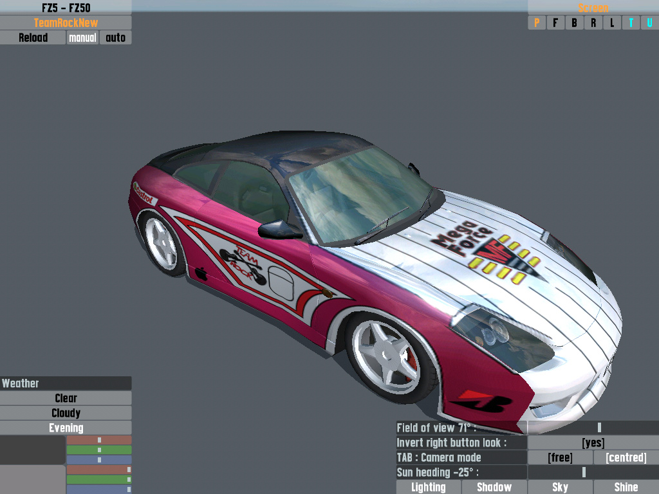The height and width of the screenshot is (494, 659).
Task: Select manual reload mode
Action: pyautogui.click(x=82, y=37)
